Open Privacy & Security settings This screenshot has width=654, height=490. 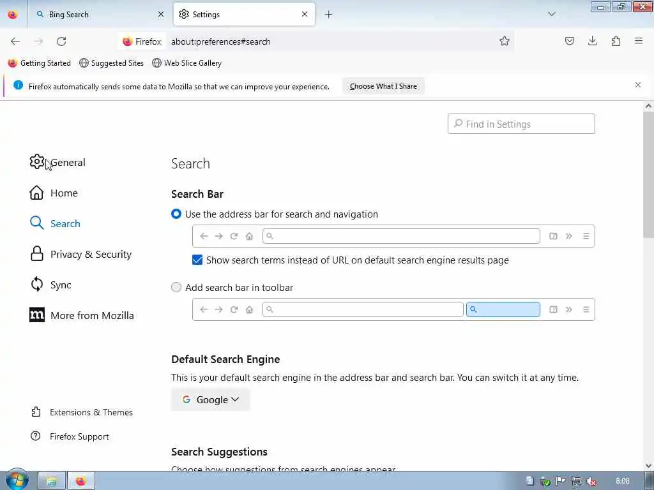tap(80, 254)
